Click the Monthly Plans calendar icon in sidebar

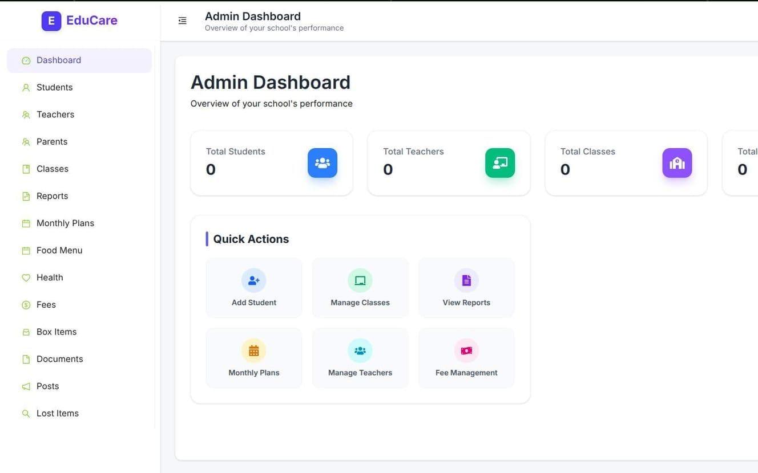(x=26, y=223)
